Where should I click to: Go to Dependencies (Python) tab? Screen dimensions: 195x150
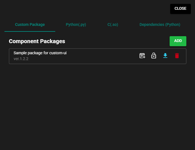coord(160,24)
